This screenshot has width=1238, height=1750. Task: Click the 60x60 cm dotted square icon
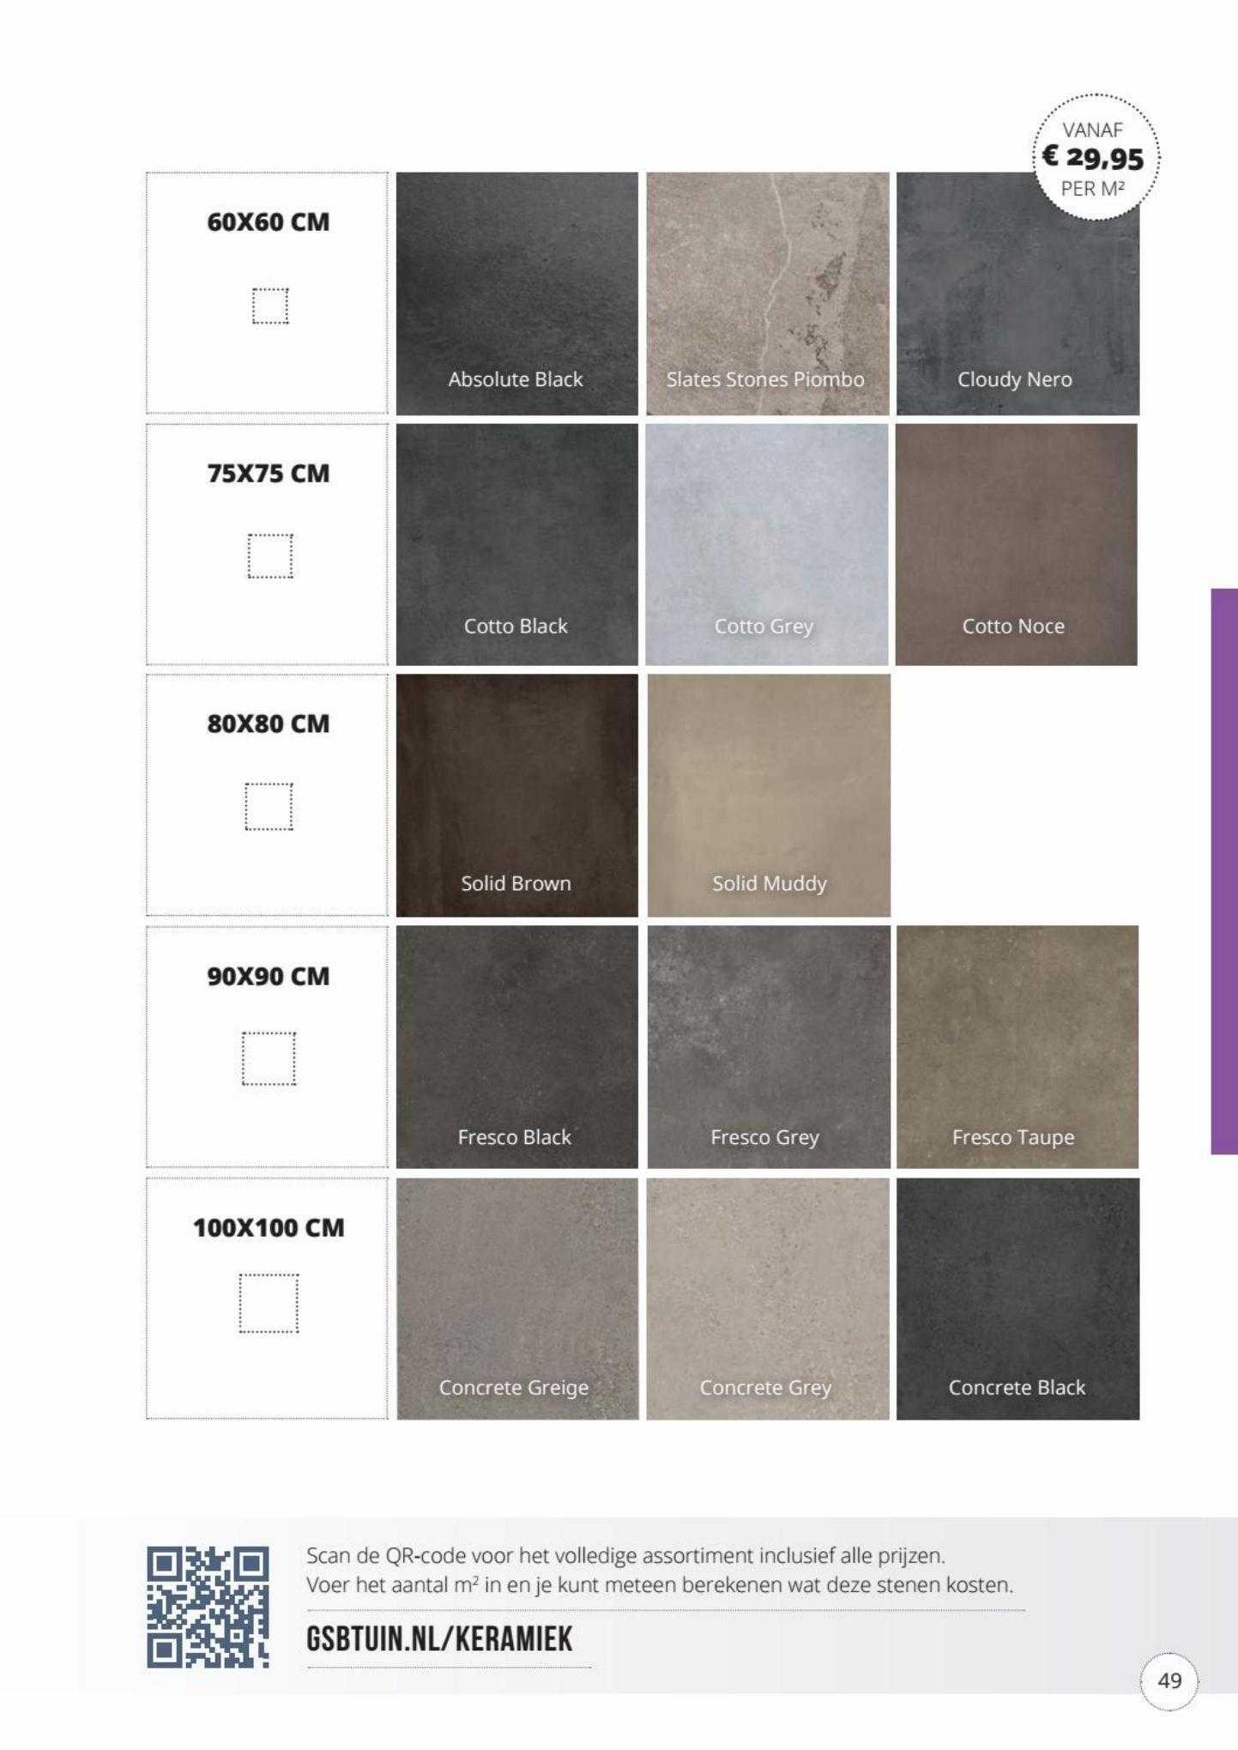pyautogui.click(x=270, y=306)
